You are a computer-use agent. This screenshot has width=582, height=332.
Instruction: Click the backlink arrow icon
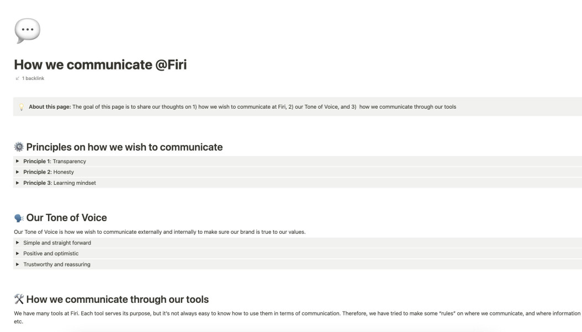(x=17, y=78)
